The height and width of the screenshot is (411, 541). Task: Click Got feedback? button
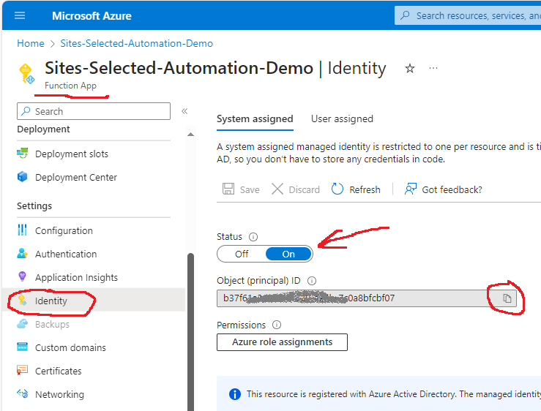click(443, 189)
